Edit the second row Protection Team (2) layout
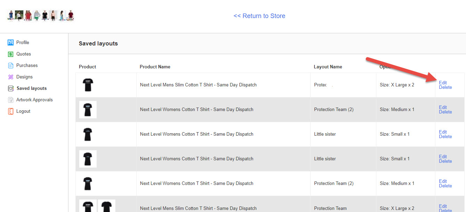This screenshot has height=212, width=466. click(x=443, y=107)
